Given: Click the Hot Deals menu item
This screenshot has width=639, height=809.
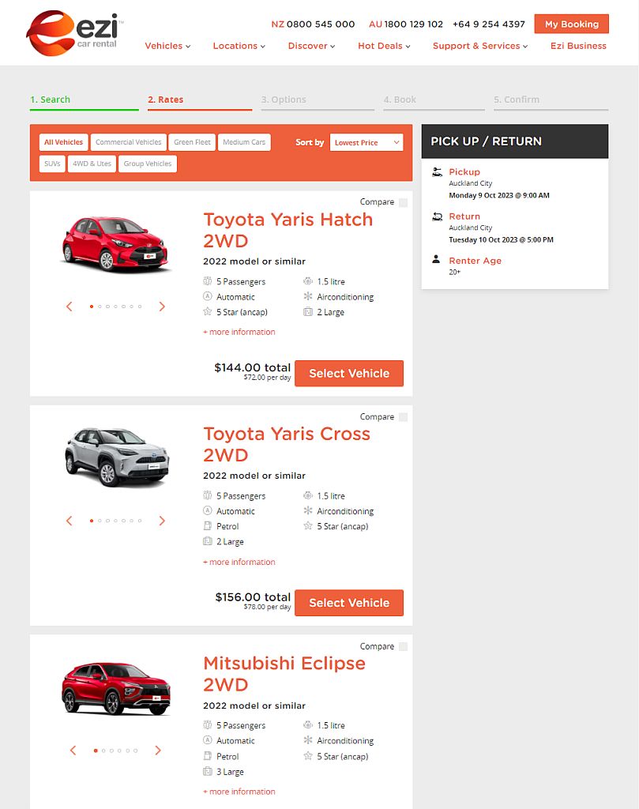Looking at the screenshot, I should coord(380,46).
